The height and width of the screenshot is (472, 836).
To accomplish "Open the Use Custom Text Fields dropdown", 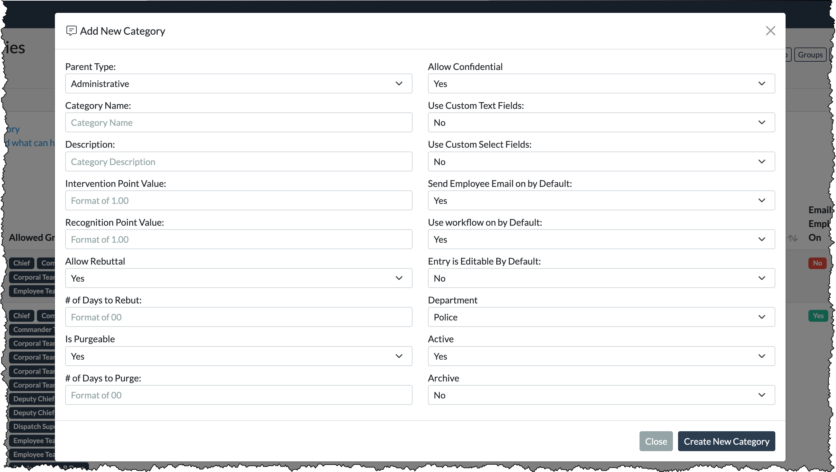I will [601, 122].
